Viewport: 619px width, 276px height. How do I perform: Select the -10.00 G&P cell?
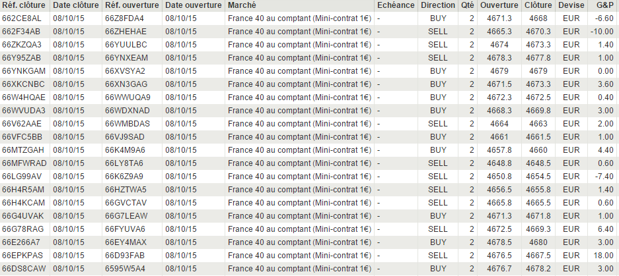(602, 32)
